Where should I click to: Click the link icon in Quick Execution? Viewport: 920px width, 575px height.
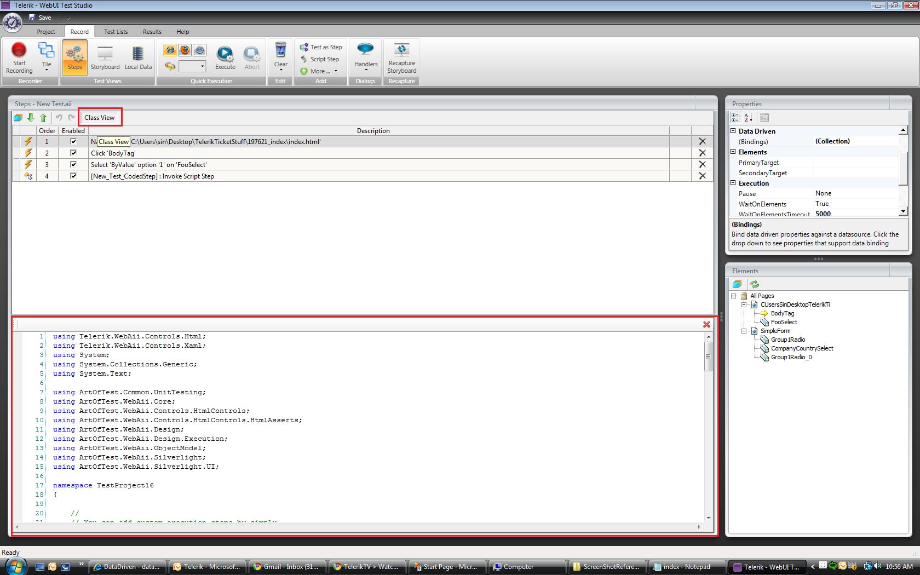tap(170, 66)
